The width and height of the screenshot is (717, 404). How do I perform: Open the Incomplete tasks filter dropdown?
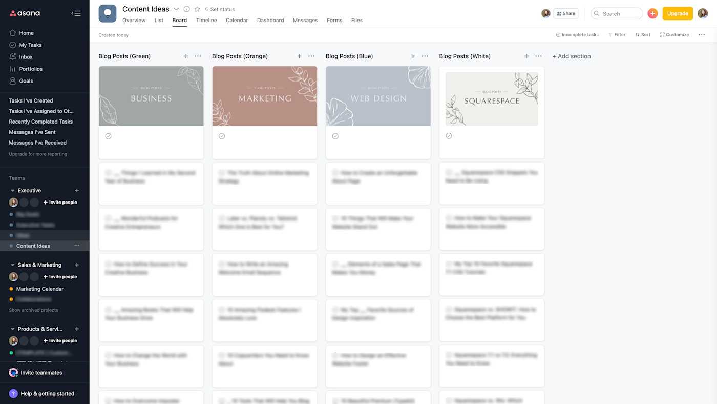point(577,35)
